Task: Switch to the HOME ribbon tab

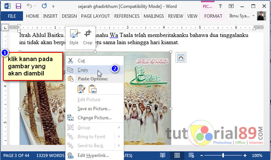Action: coord(32,16)
